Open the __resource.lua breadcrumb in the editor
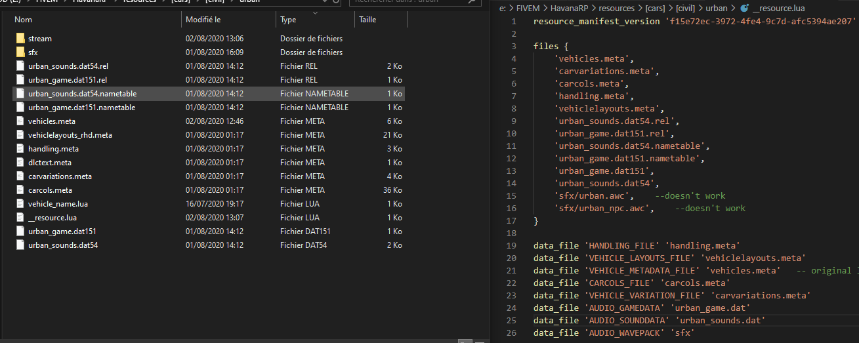 click(778, 9)
